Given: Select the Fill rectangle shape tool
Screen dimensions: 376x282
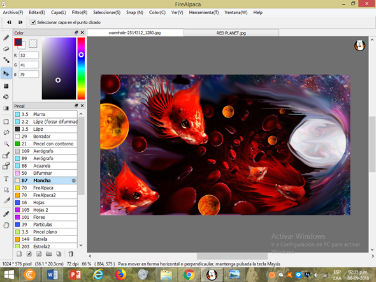Looking at the screenshot, I should pos(6,86).
